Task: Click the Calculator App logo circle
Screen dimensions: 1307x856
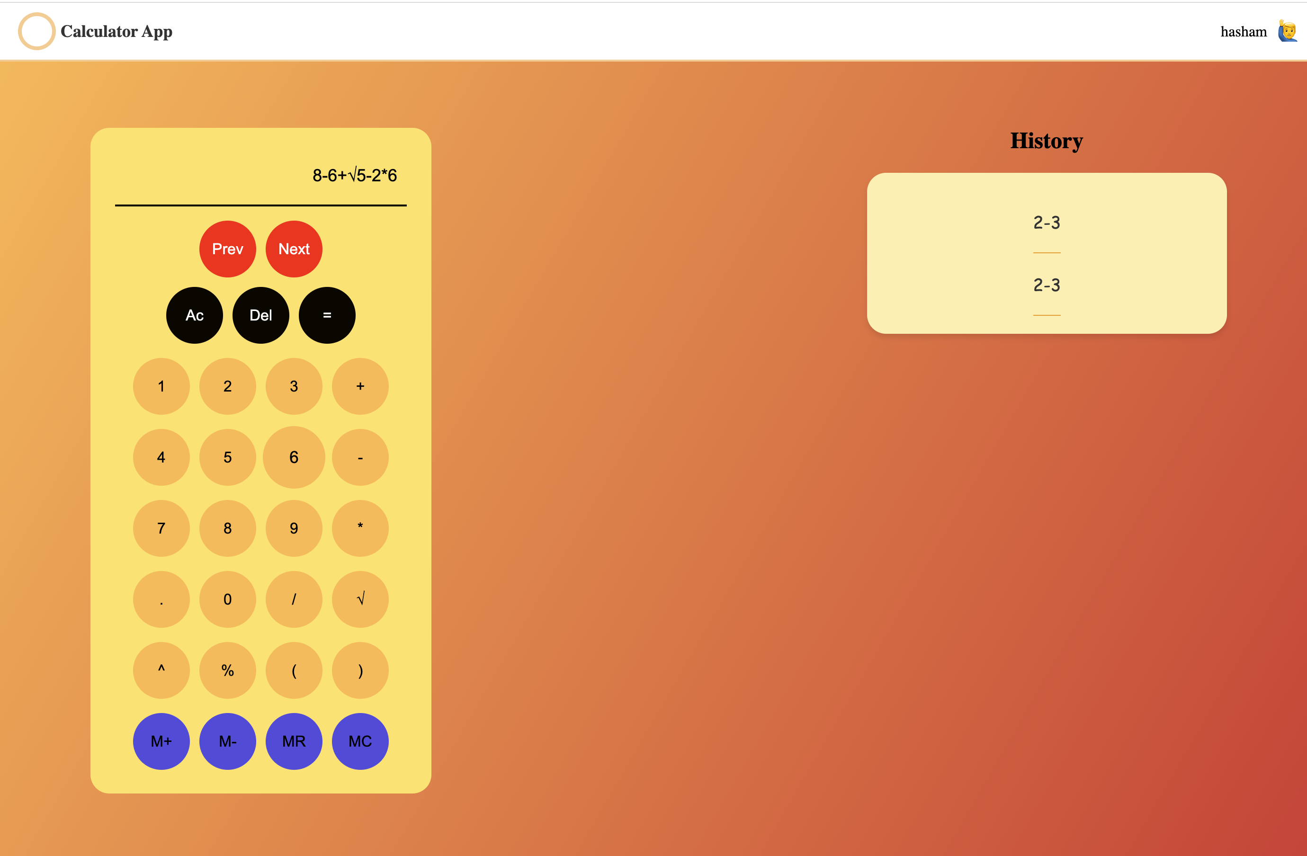Action: [36, 31]
